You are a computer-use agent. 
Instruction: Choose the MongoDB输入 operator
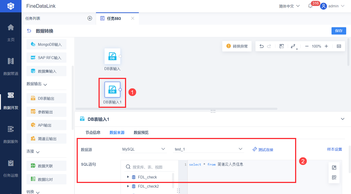[46, 44]
